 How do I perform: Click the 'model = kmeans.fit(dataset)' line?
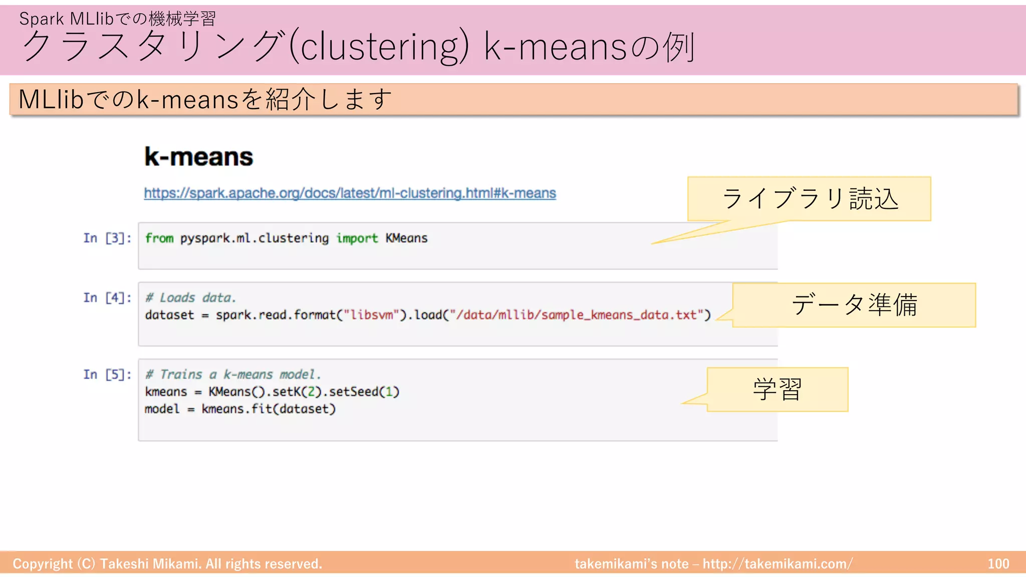tap(240, 409)
